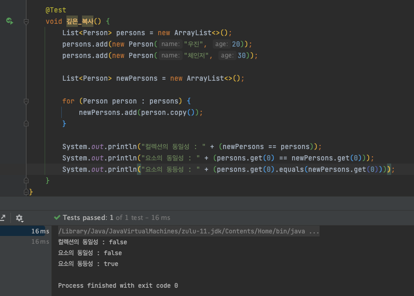Image resolution: width=414 pixels, height=296 pixels.
Task: Click the 깊은_복사 method name
Action: tap(80, 21)
